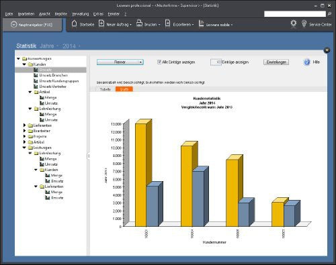Open the Fenster menu
This screenshot has width=336, height=265.
point(114,14)
